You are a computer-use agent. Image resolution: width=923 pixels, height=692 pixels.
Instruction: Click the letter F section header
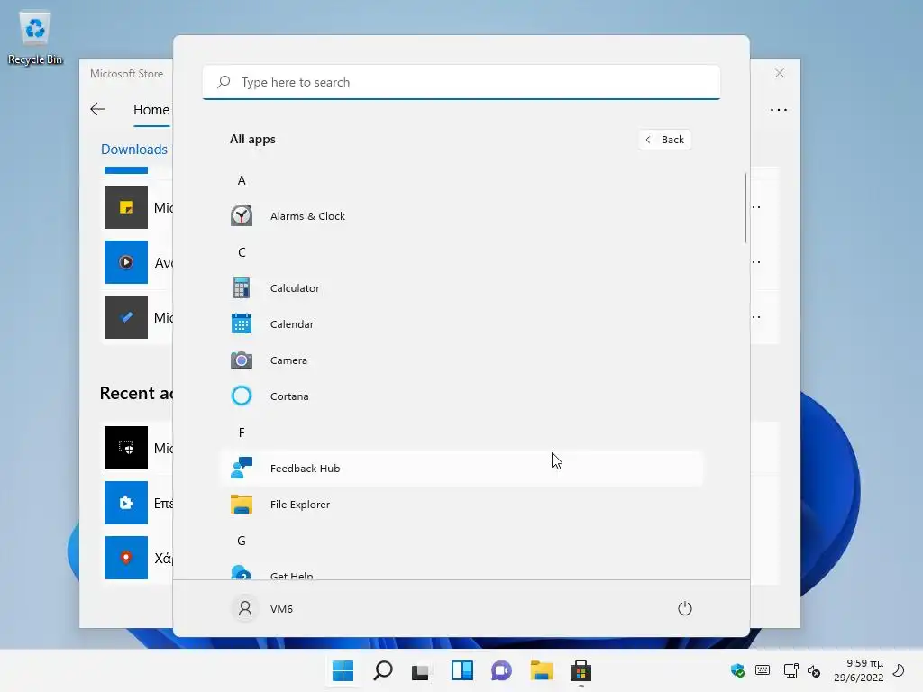(x=242, y=432)
